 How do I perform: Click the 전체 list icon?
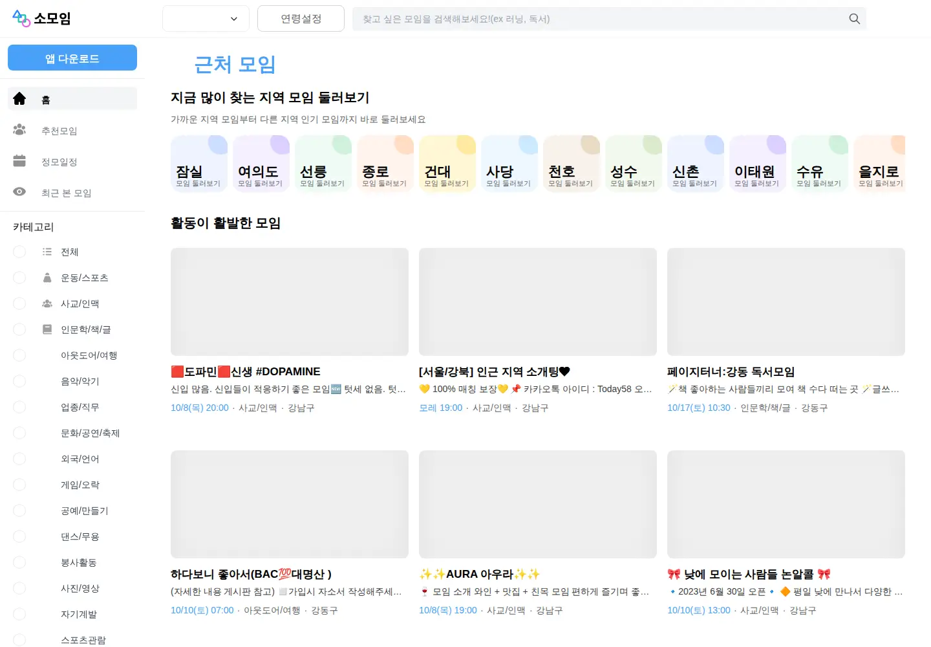[x=47, y=252]
